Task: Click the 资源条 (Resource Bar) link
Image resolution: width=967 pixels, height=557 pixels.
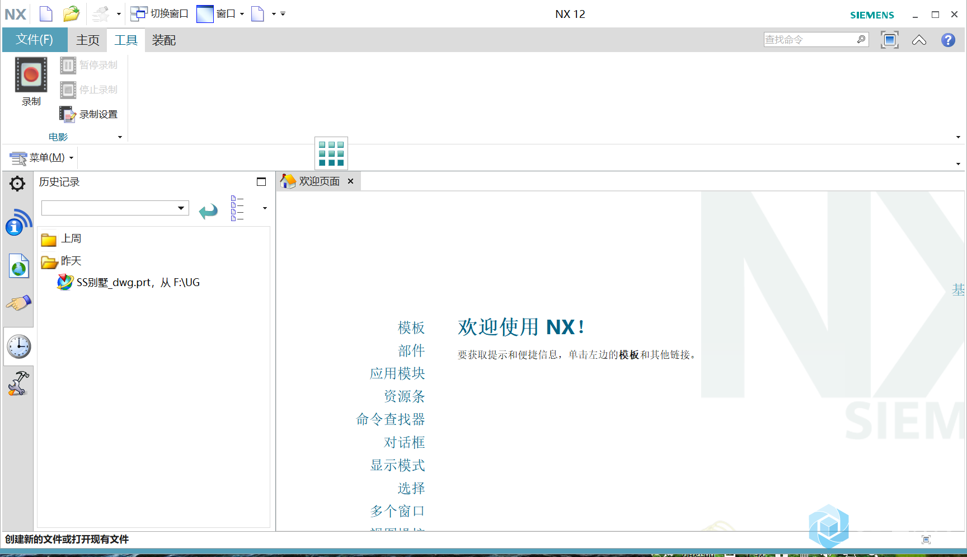Action: point(404,396)
